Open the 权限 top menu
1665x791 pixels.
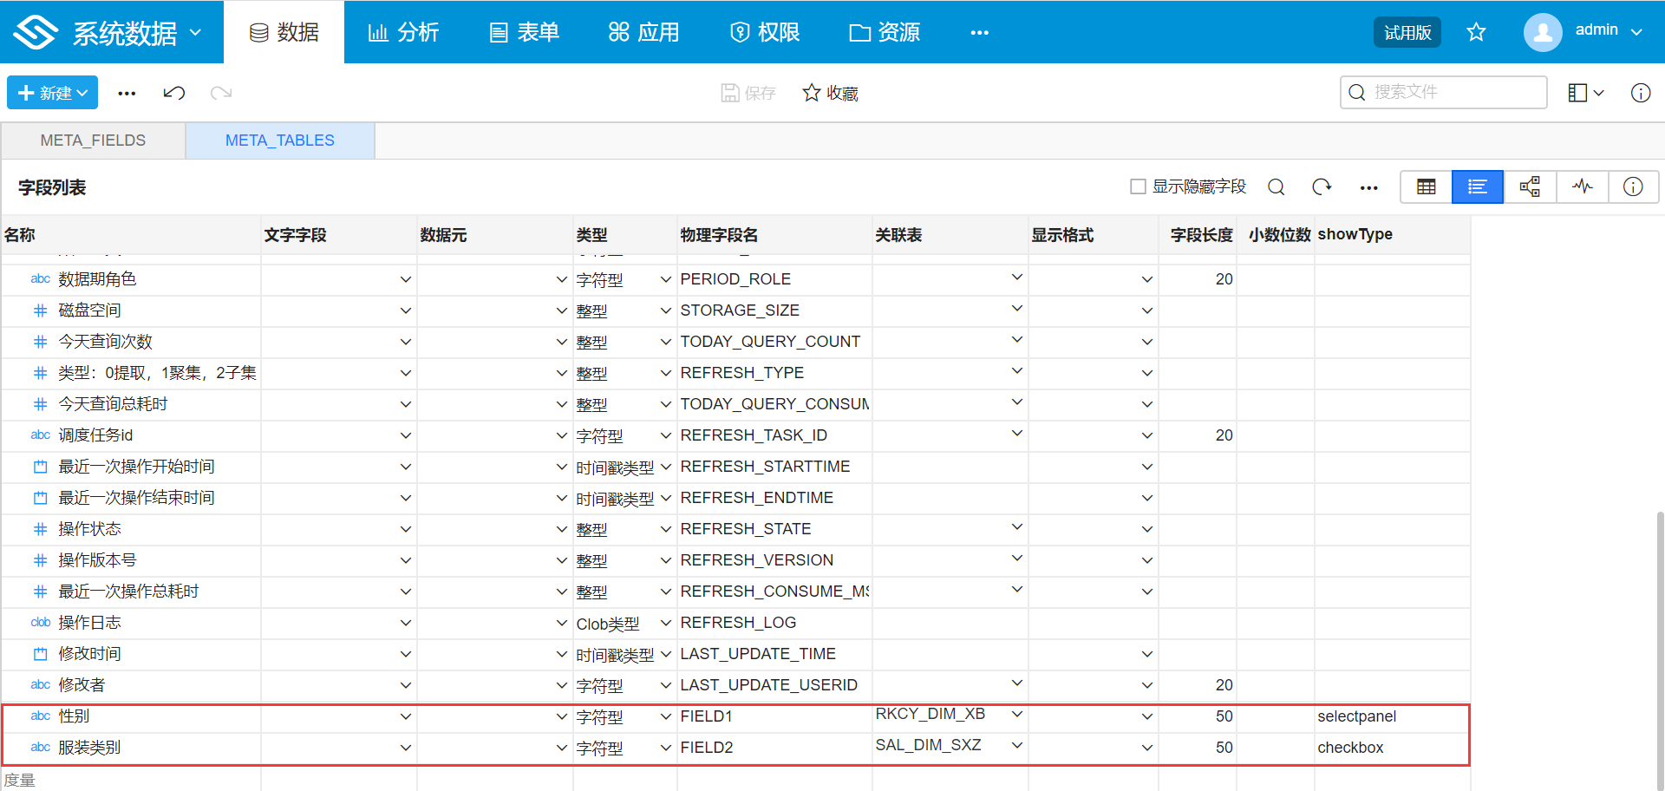[765, 32]
